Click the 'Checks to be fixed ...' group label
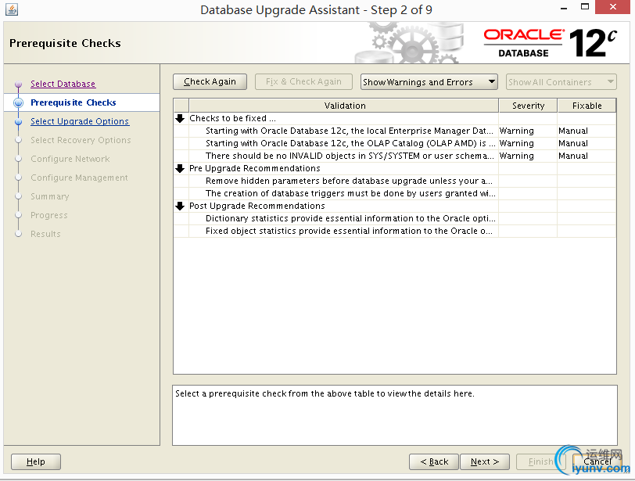Screen dimensions: 635x481 [x=232, y=118]
